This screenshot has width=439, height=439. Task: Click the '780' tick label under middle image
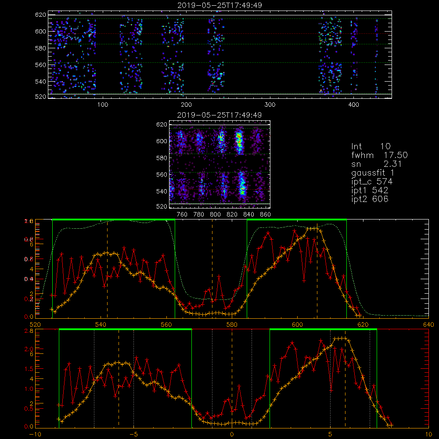click(199, 215)
